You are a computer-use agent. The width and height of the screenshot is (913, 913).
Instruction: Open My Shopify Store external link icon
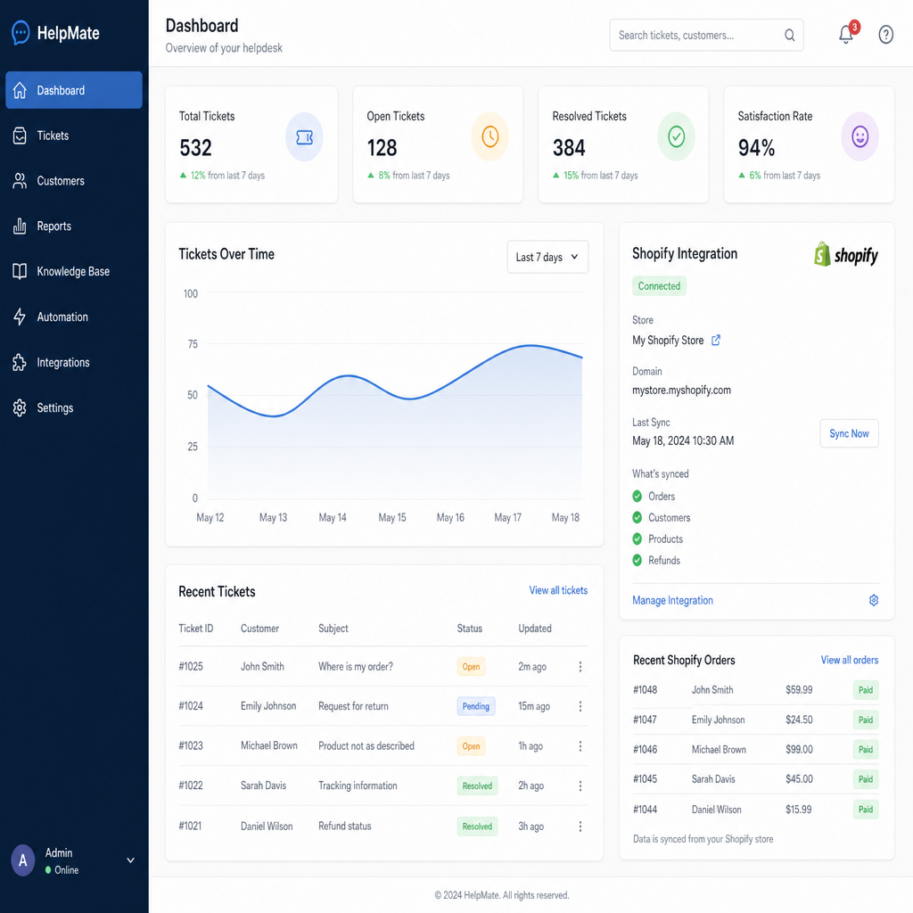(716, 340)
